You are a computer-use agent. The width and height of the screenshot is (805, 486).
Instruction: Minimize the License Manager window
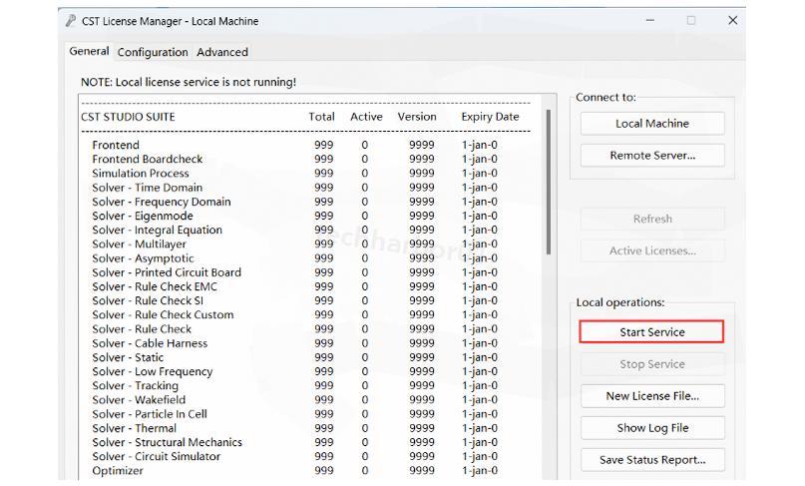(650, 20)
